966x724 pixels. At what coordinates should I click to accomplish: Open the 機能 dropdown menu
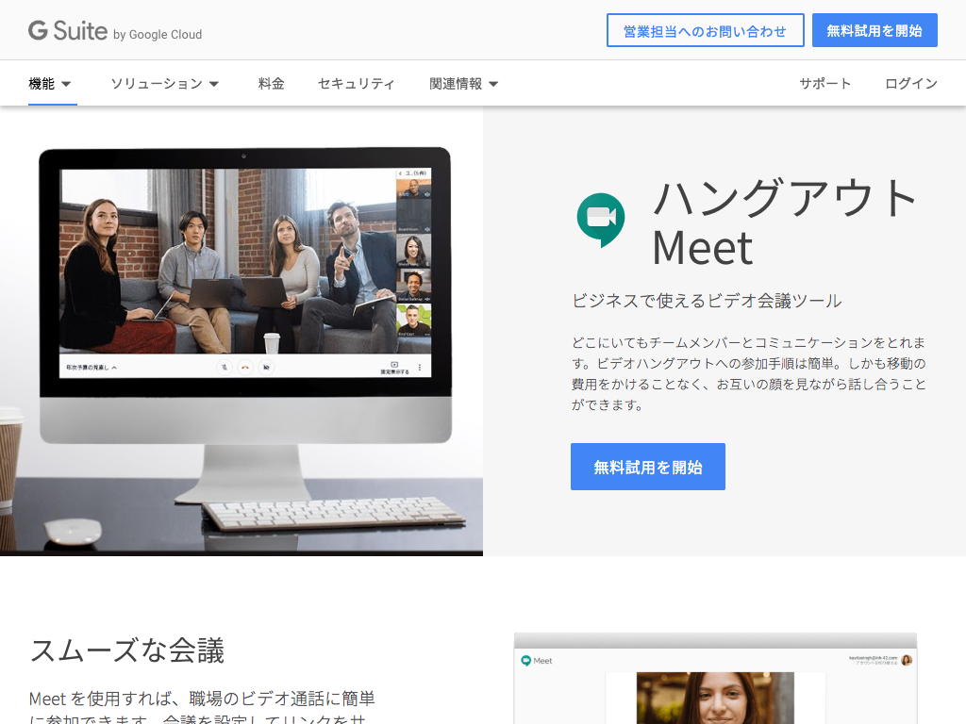(50, 84)
